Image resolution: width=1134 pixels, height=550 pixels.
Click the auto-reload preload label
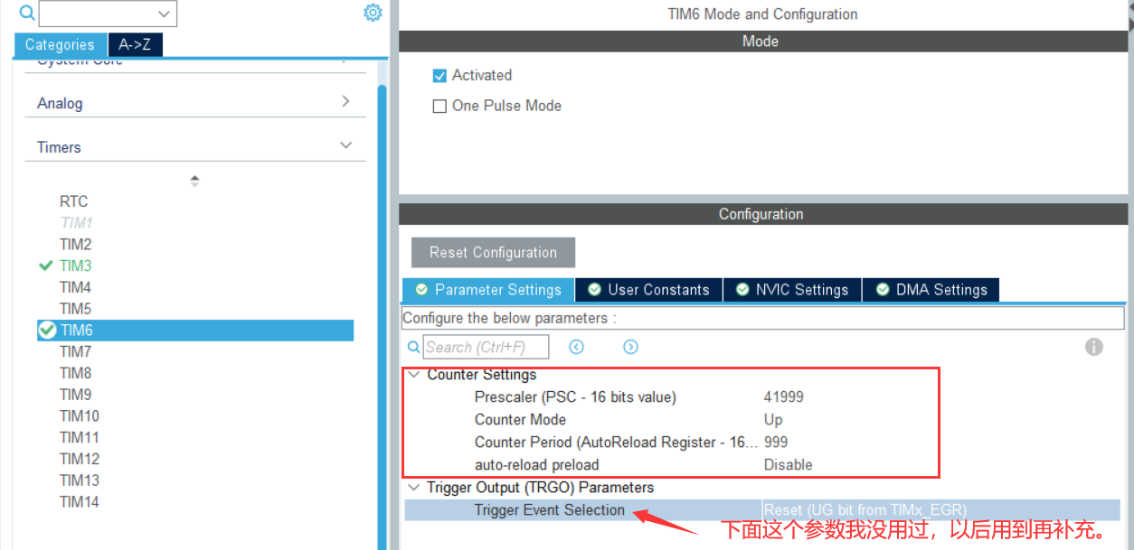(536, 464)
